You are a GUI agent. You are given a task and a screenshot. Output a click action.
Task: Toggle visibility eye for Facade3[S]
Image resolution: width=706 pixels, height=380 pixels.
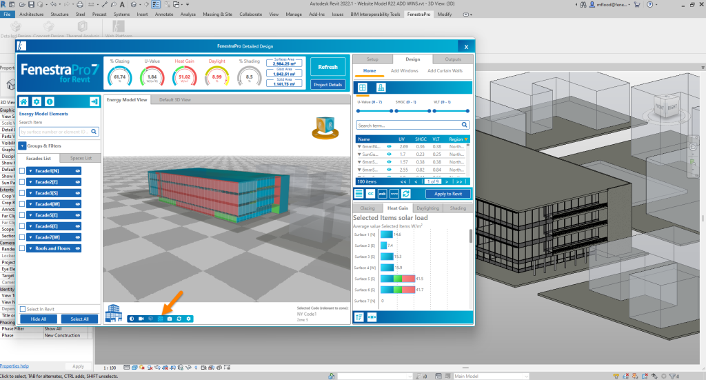point(77,193)
